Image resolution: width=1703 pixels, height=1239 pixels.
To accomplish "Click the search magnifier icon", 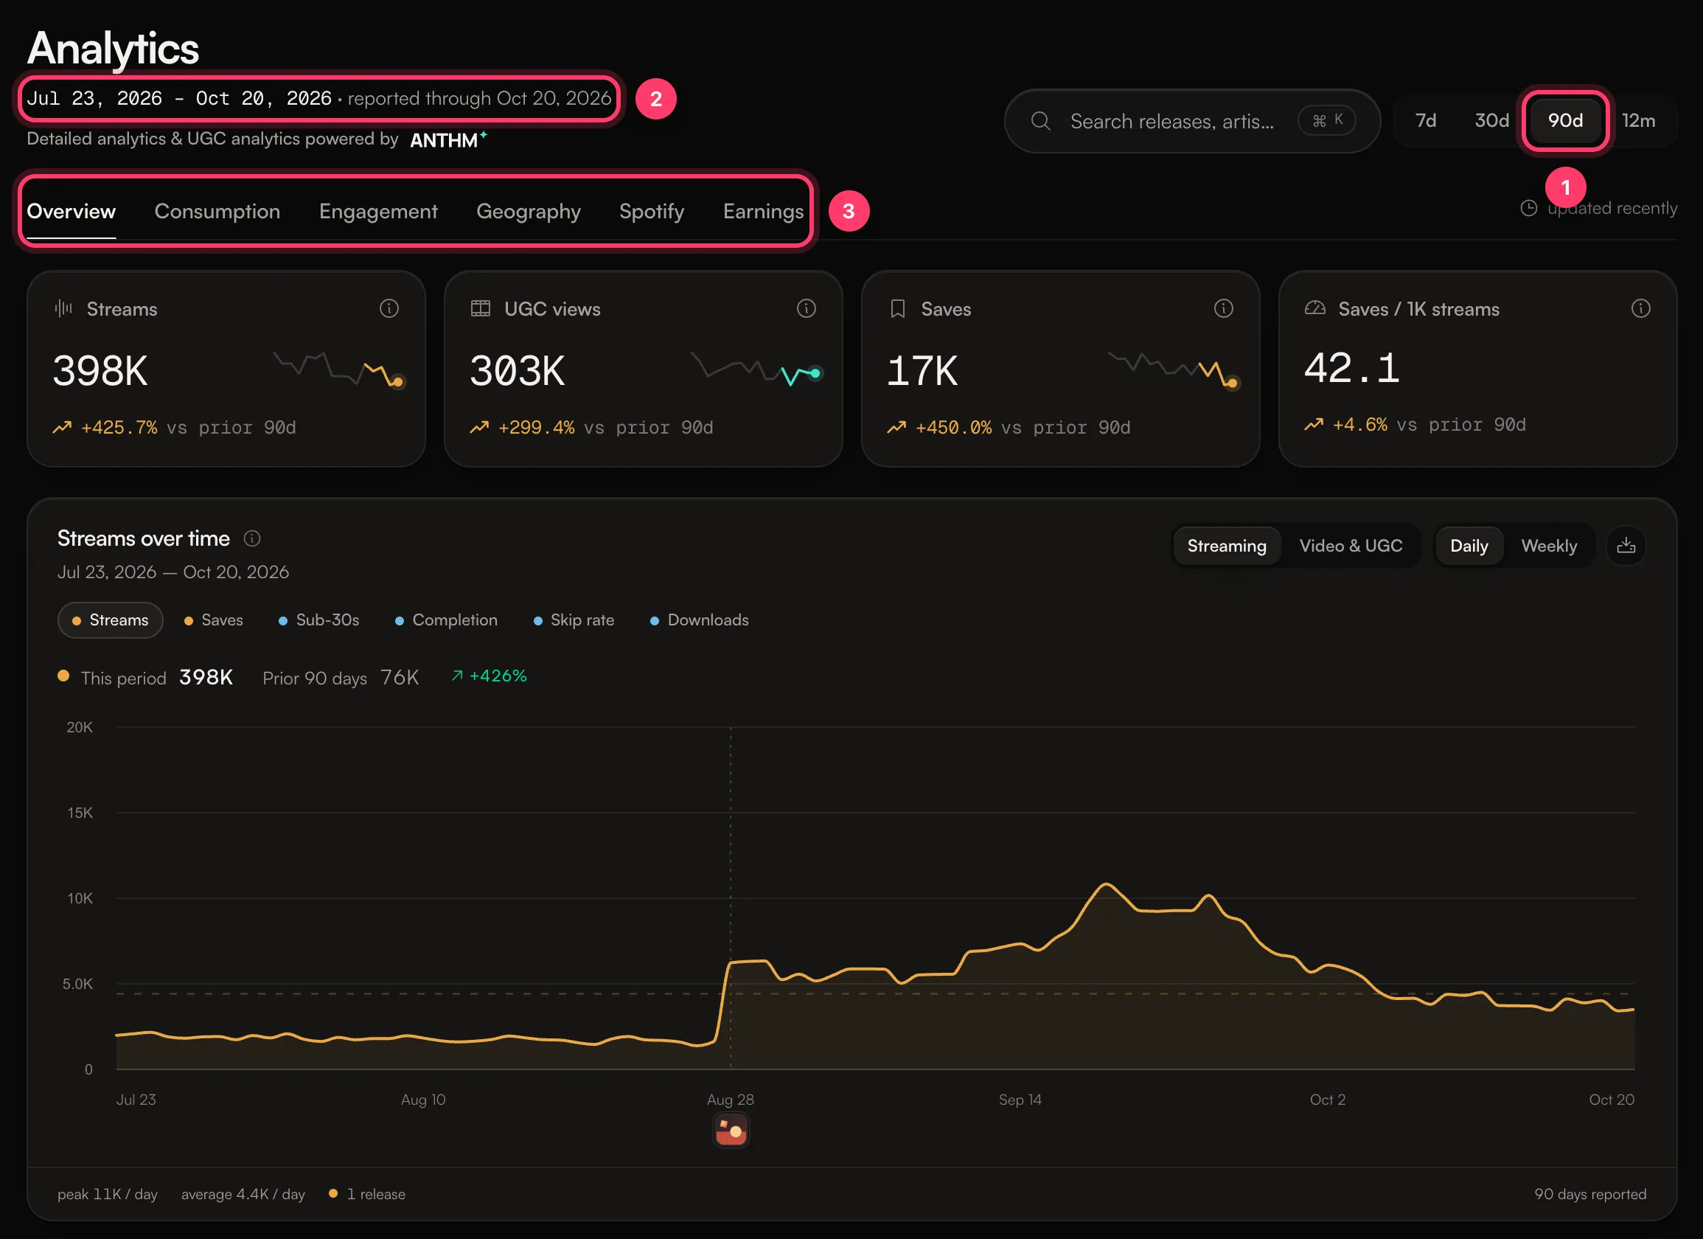I will (1040, 121).
